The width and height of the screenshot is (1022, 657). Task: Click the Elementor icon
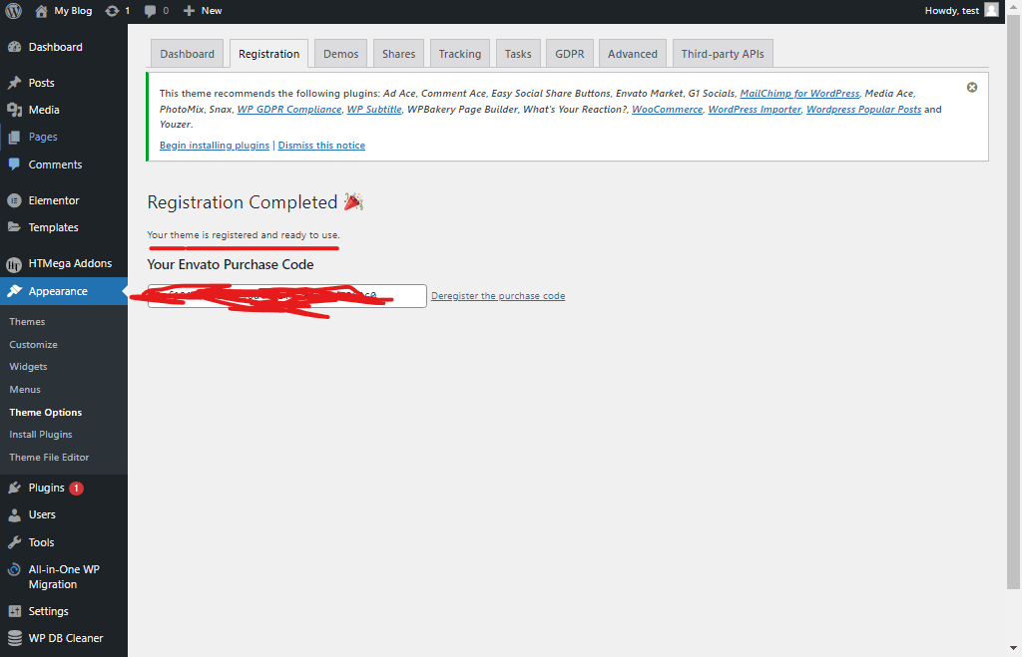pos(14,200)
